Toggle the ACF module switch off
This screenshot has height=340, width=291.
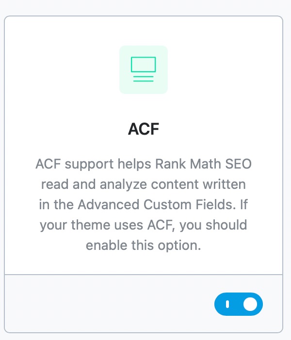click(239, 304)
